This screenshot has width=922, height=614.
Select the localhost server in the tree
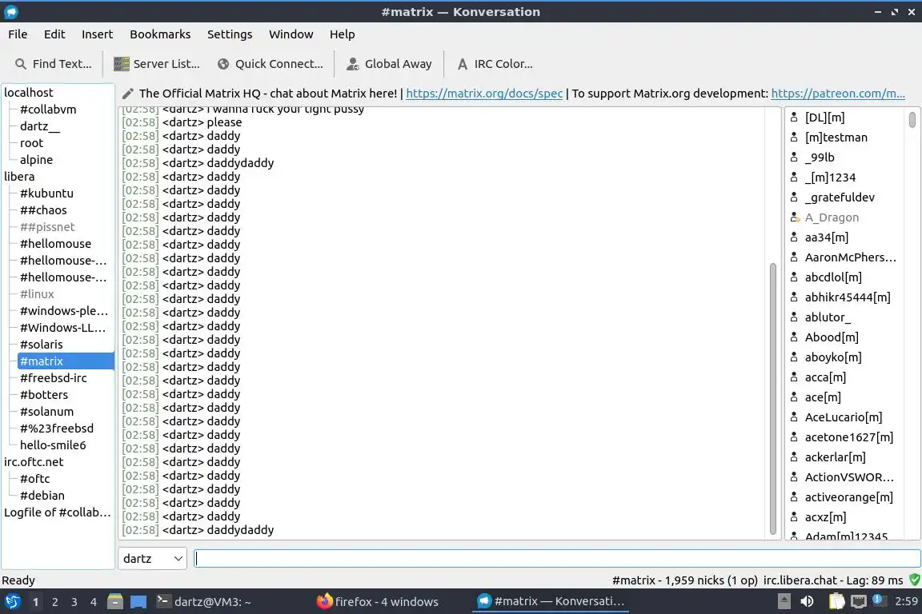pyautogui.click(x=29, y=93)
